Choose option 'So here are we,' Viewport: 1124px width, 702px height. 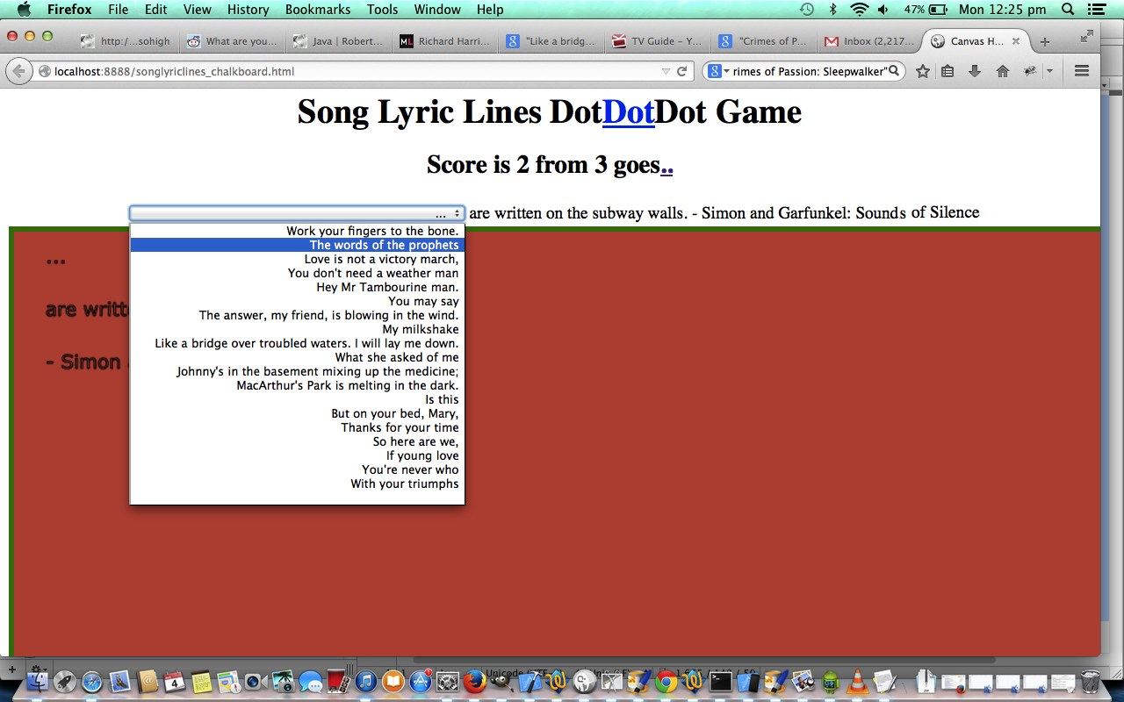pos(297,441)
